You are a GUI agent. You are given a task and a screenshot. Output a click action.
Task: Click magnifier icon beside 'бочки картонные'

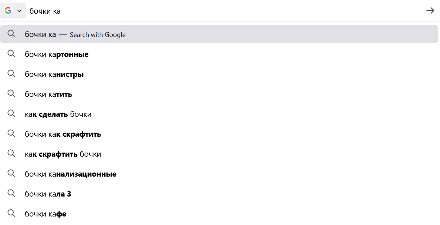(11, 54)
